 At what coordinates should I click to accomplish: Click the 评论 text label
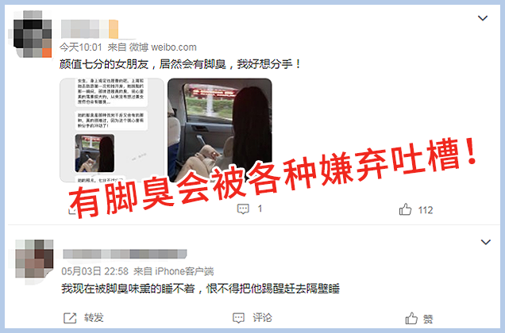[x=262, y=318]
